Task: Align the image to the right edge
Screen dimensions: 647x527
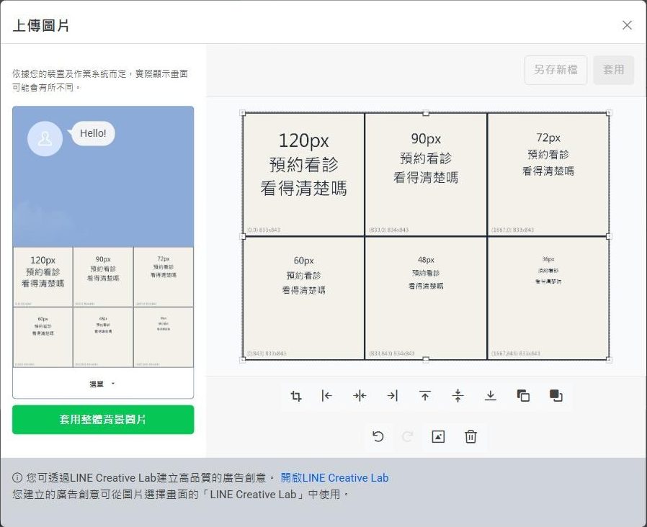Action: (x=393, y=396)
